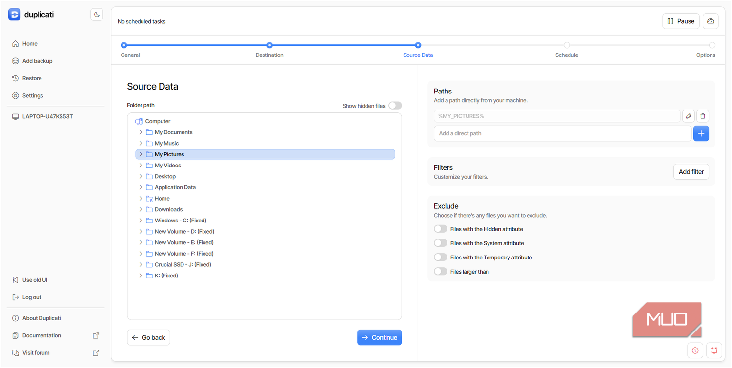Enable exclude Files with the System attribute

coord(441,243)
